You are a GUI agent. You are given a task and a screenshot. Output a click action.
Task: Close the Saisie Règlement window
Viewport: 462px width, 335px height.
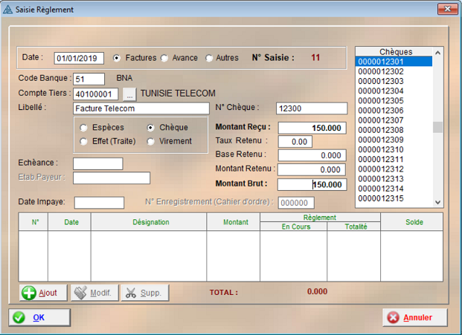pos(446,8)
